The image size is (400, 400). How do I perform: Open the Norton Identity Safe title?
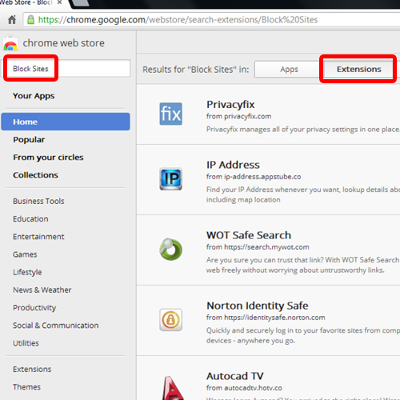point(258,306)
